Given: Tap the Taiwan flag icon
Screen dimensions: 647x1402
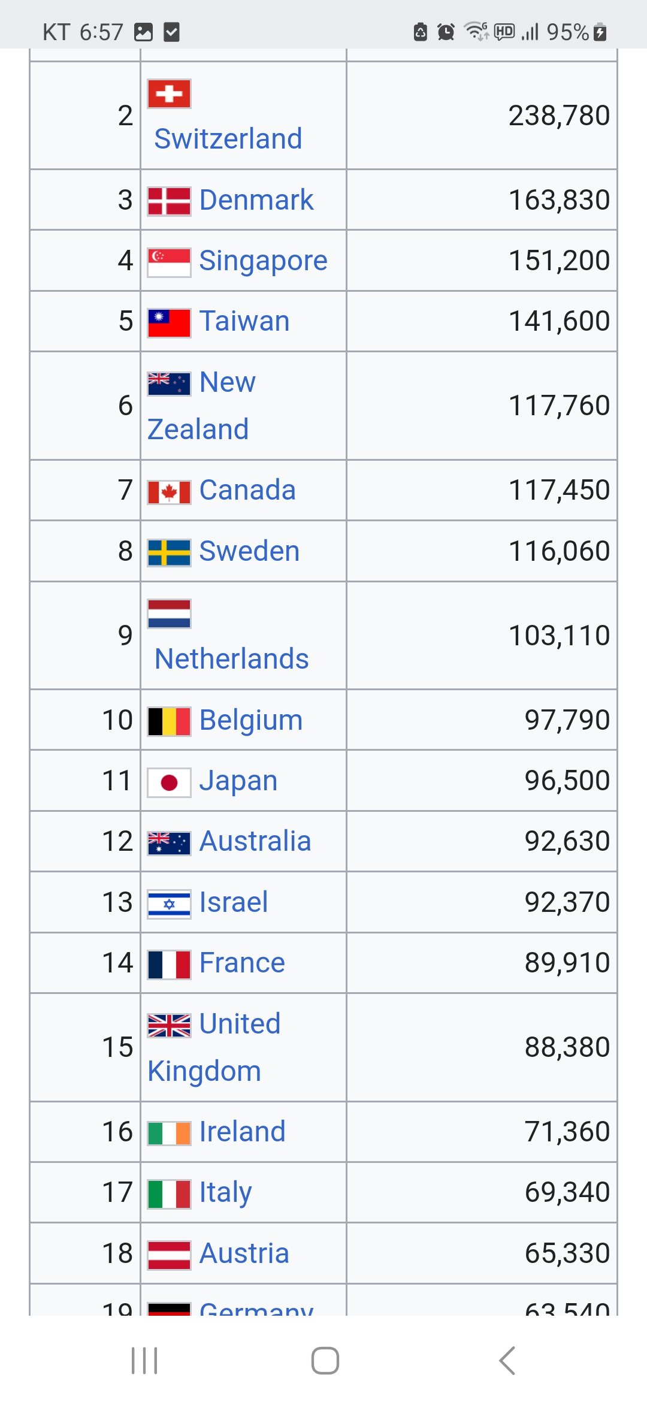Looking at the screenshot, I should click(x=169, y=322).
